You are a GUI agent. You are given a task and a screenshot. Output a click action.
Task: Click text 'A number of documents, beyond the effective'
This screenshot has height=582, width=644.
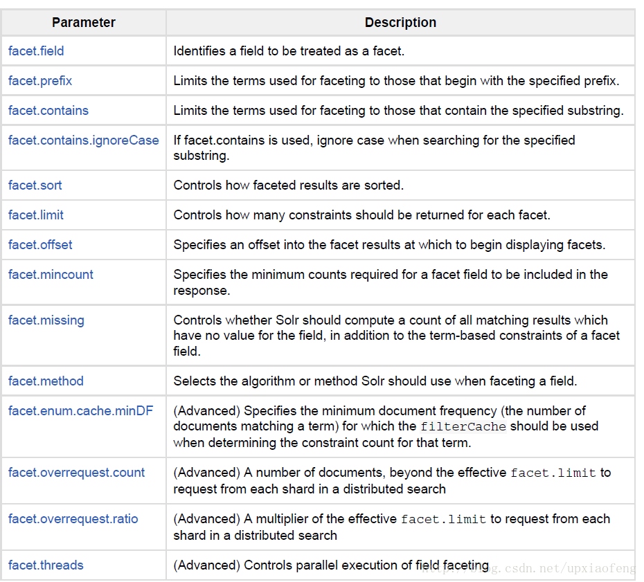pos(375,473)
